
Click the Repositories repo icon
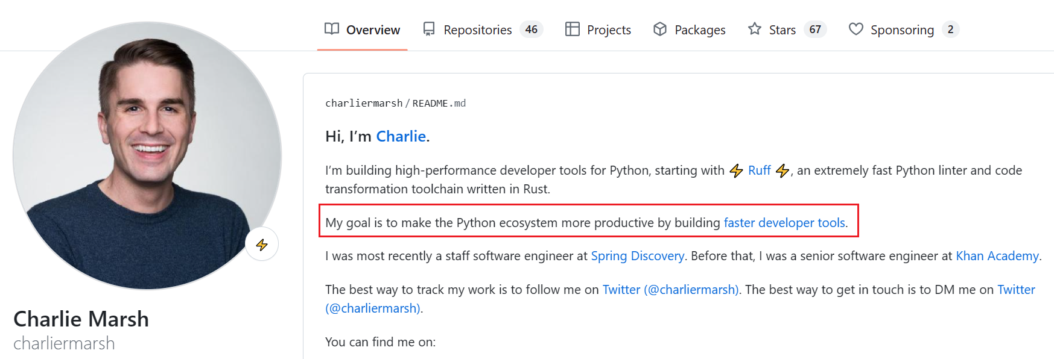429,29
